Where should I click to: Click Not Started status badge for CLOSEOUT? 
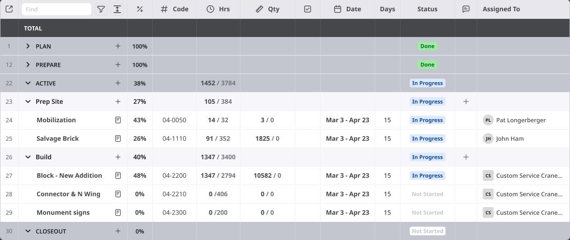click(427, 231)
